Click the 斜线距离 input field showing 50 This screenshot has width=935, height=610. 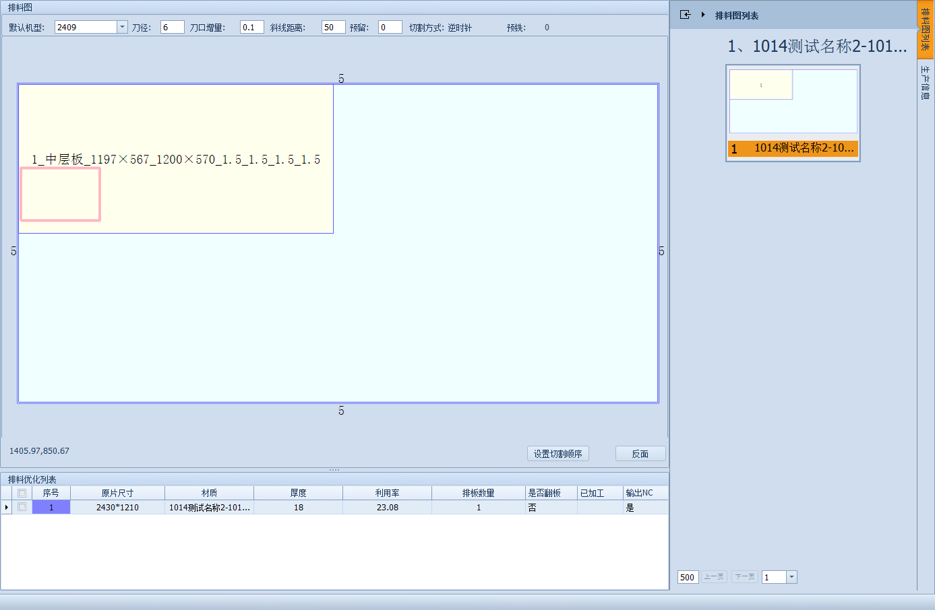click(x=333, y=27)
